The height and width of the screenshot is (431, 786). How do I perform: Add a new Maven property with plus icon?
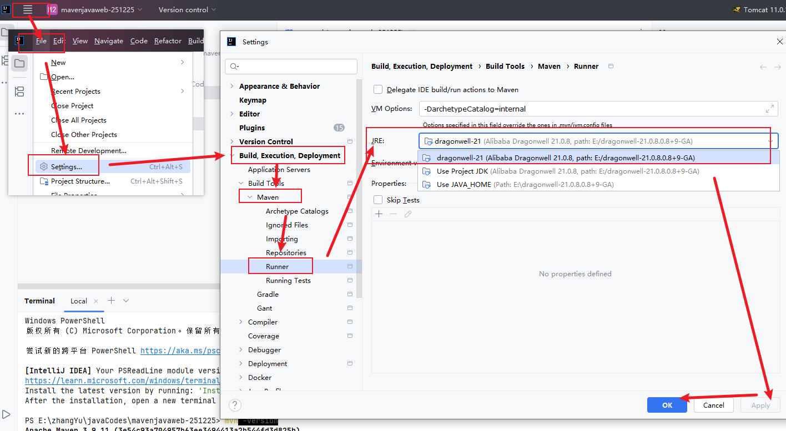(x=379, y=214)
